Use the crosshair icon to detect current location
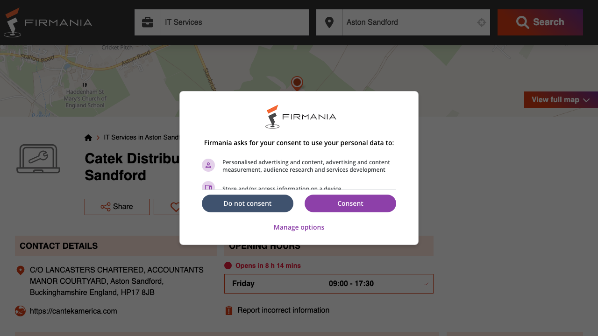This screenshot has height=336, width=598. point(481,22)
